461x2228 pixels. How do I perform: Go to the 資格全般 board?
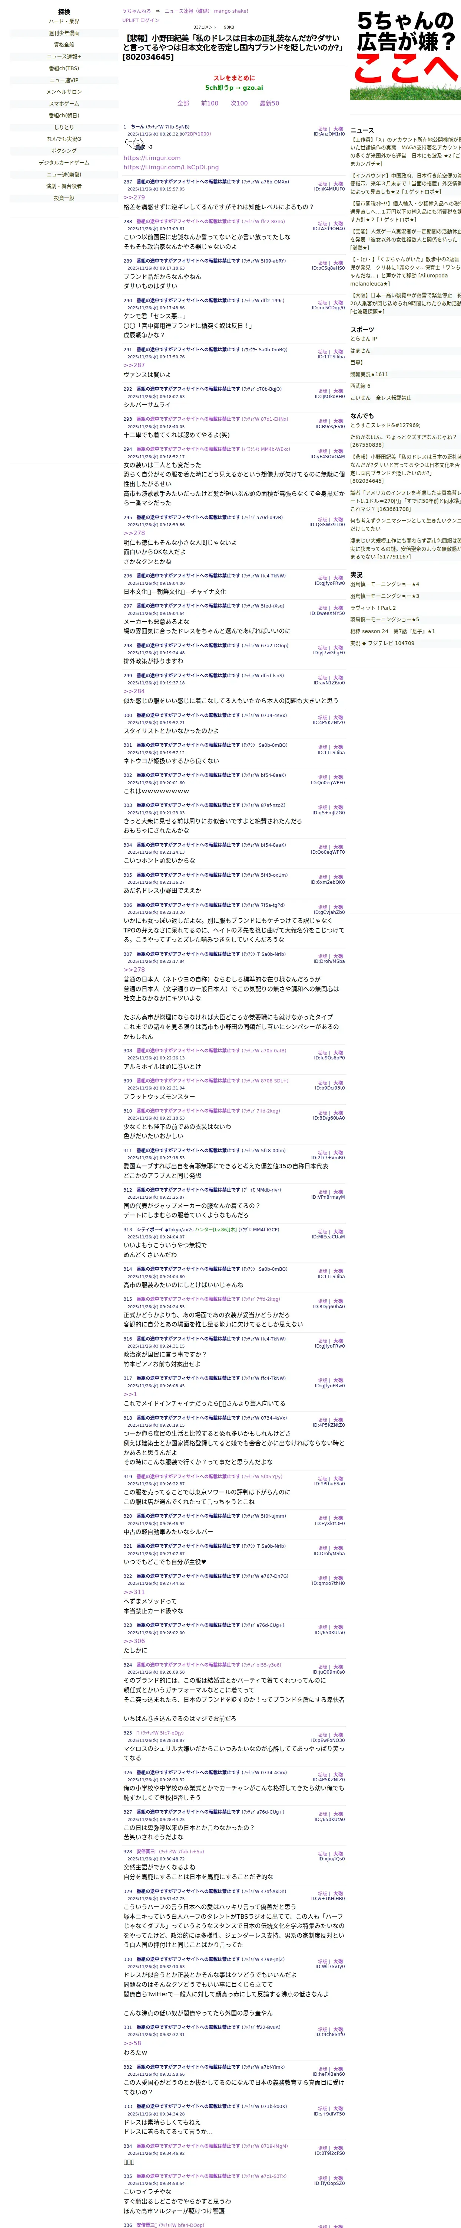pyautogui.click(x=64, y=45)
